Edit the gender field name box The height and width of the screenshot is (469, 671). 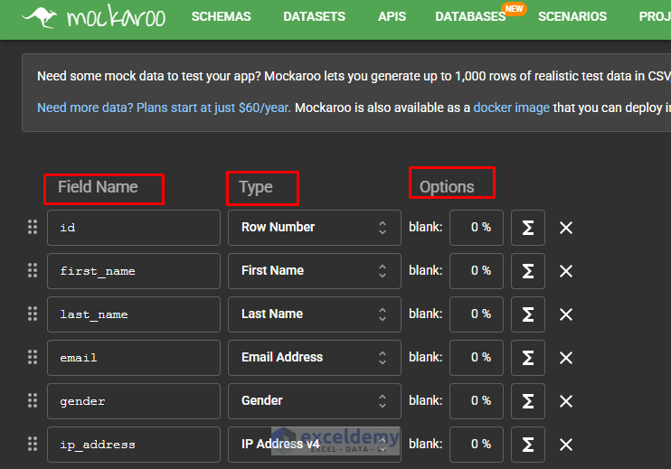coord(134,401)
